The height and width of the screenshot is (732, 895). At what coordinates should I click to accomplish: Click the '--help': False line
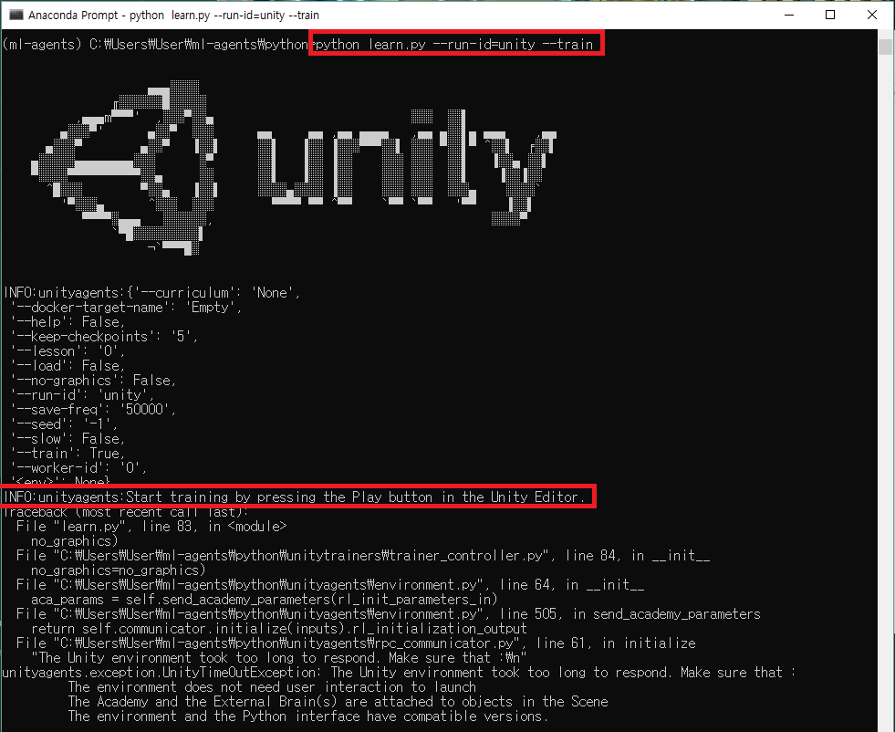click(x=68, y=322)
